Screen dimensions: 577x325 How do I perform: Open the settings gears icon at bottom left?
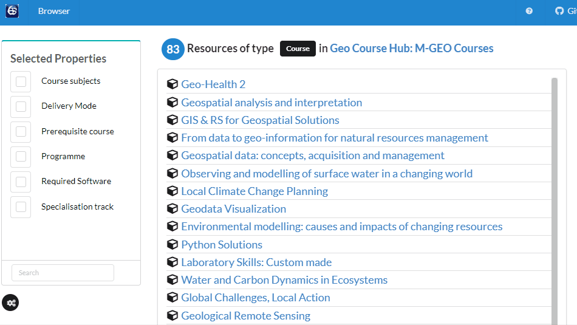[x=11, y=303]
